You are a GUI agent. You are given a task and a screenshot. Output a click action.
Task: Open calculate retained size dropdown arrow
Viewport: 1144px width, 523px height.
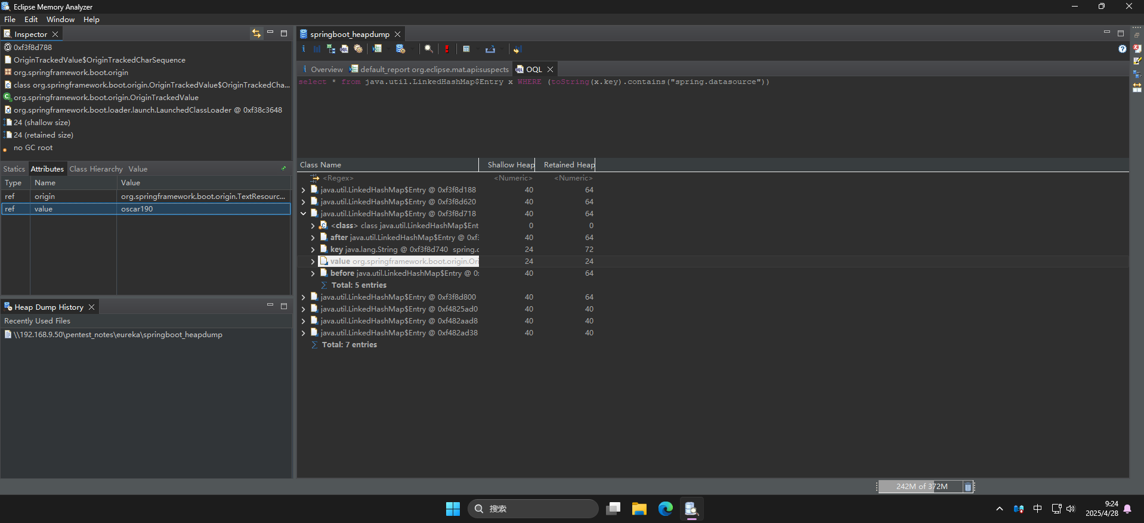[x=478, y=49]
